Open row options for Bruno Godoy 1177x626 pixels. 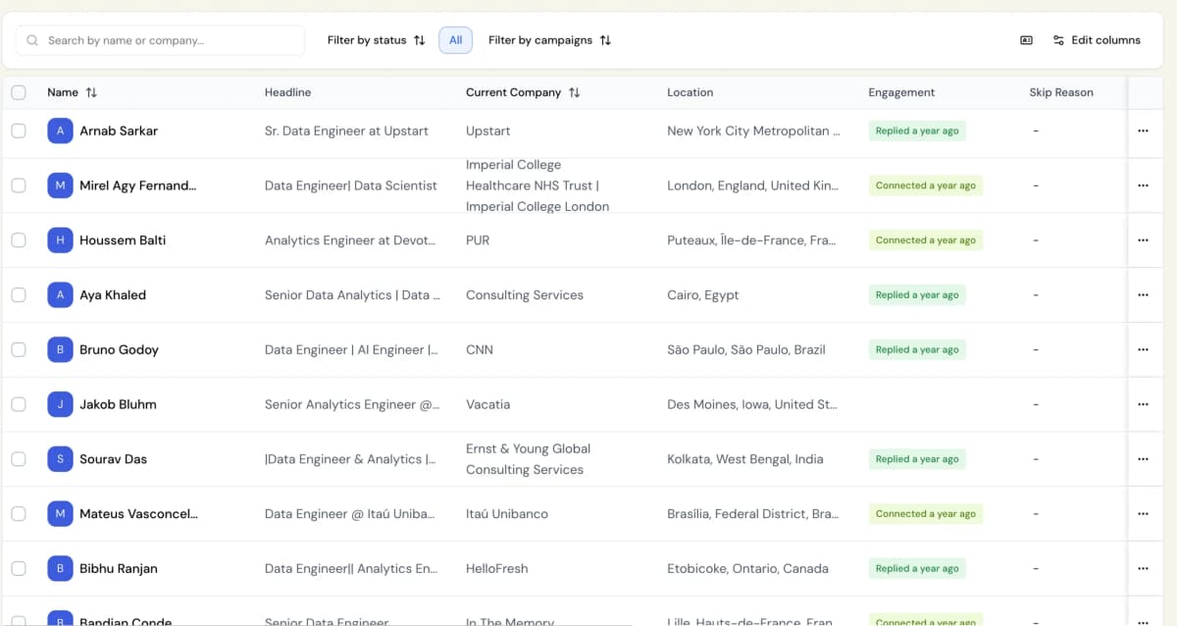click(x=1143, y=350)
